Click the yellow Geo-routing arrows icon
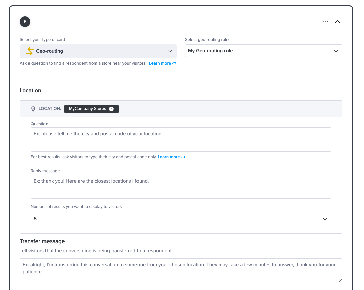 point(30,51)
